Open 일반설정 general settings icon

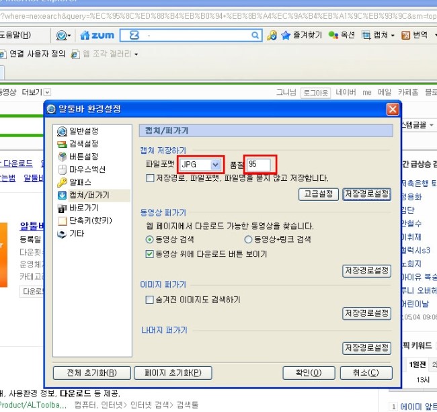click(x=63, y=132)
